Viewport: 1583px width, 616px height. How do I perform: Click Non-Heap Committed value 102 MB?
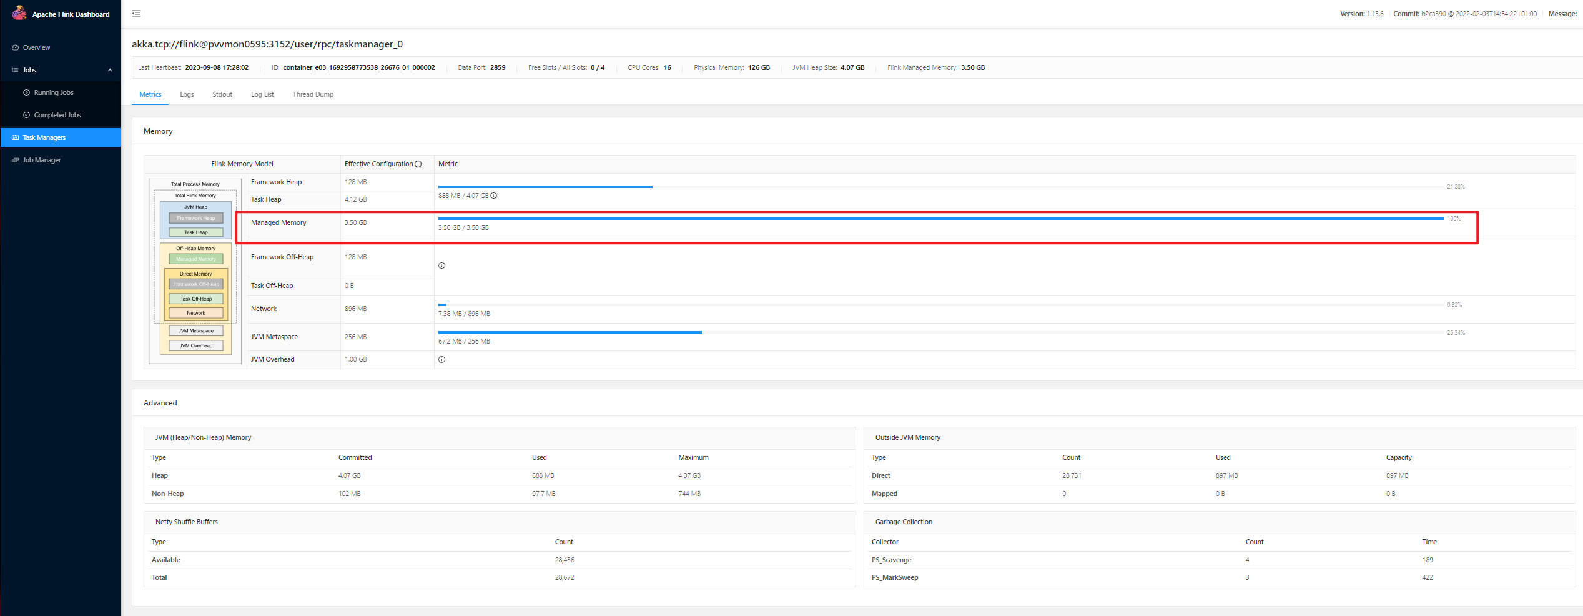pos(350,494)
